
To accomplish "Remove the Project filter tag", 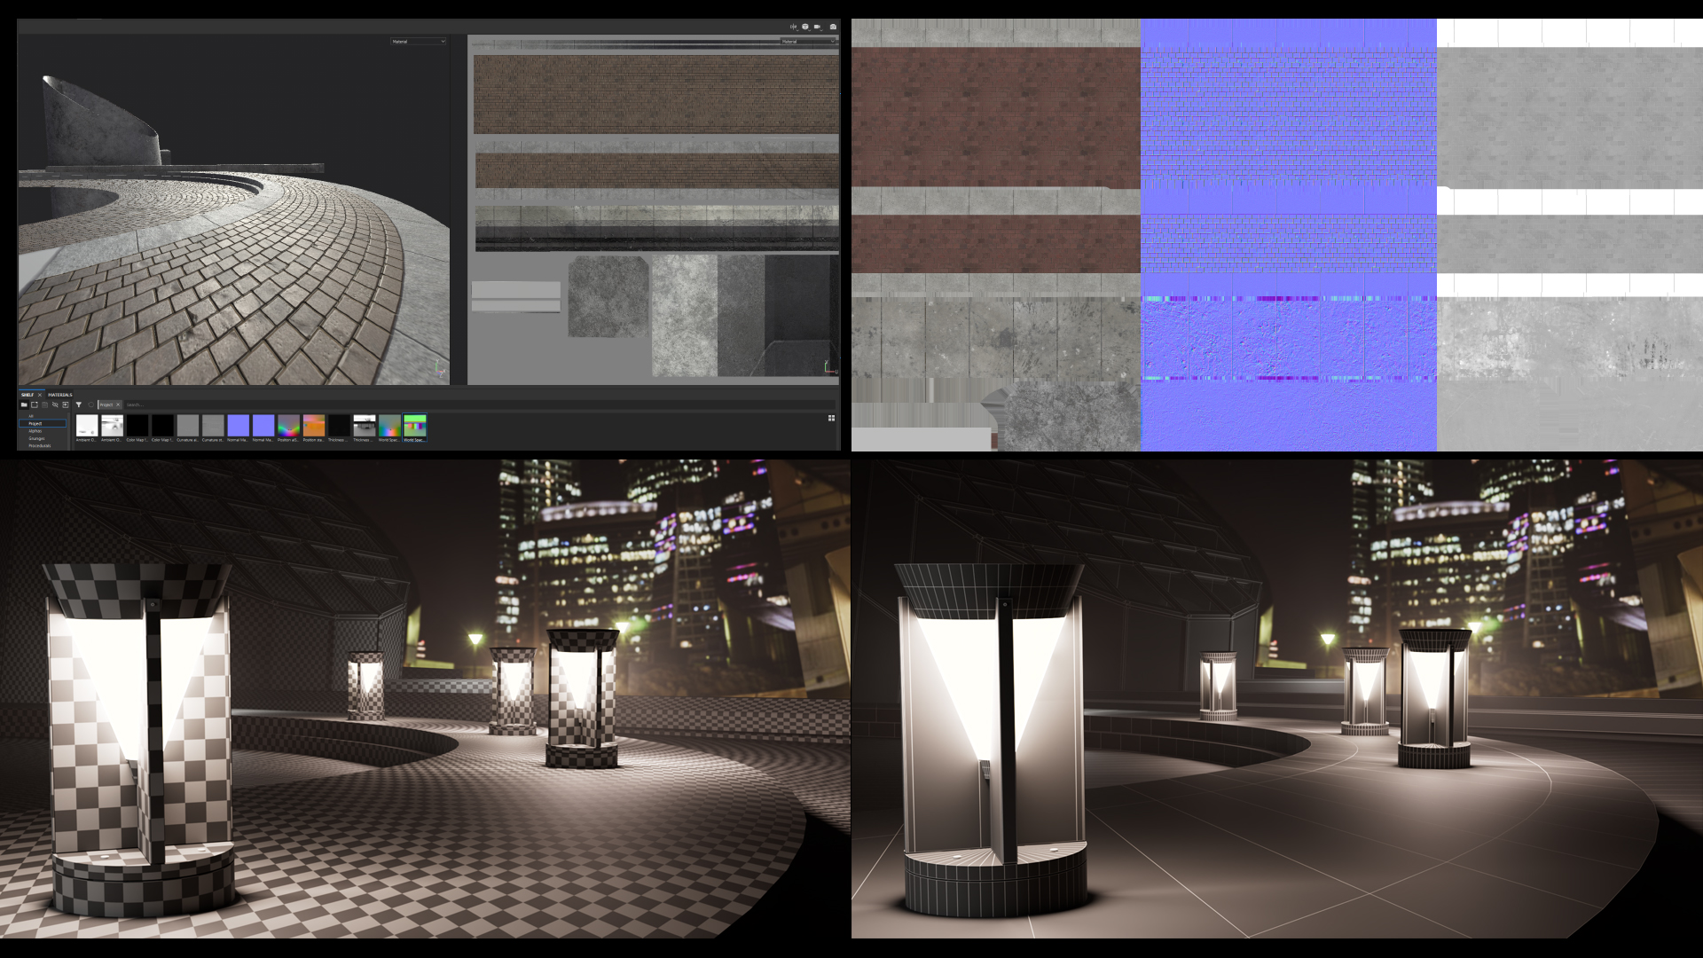I will 117,404.
